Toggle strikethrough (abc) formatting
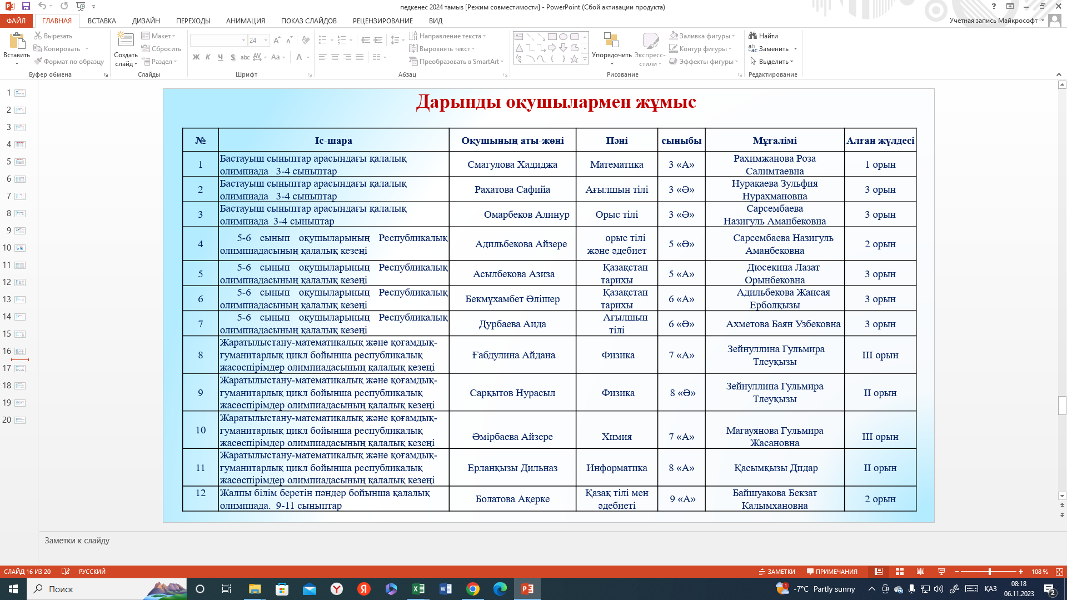The height and width of the screenshot is (600, 1067). 245,57
